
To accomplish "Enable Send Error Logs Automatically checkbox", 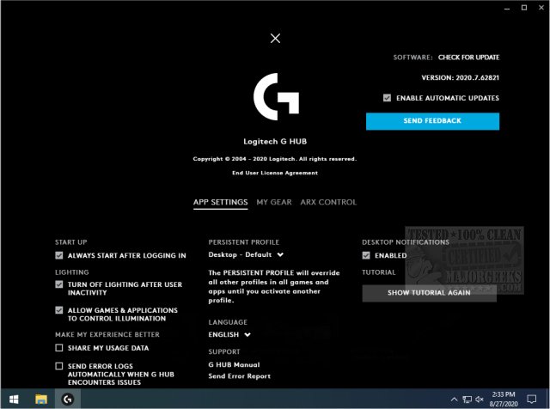I will click(59, 366).
